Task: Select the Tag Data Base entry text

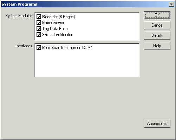Action: (55, 29)
